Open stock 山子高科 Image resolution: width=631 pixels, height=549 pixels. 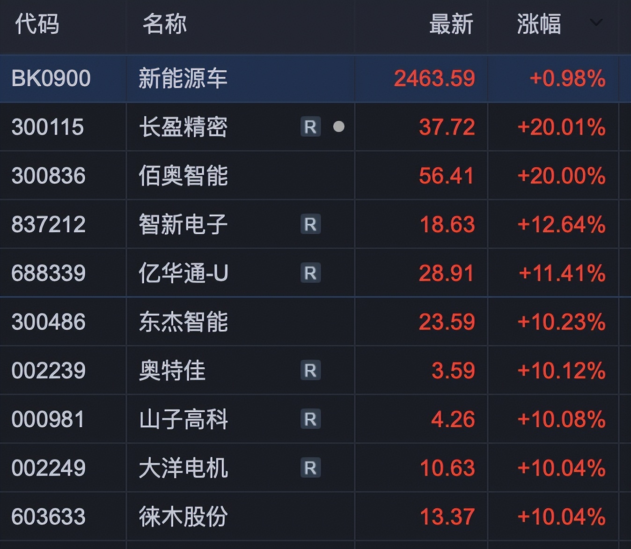183,419
